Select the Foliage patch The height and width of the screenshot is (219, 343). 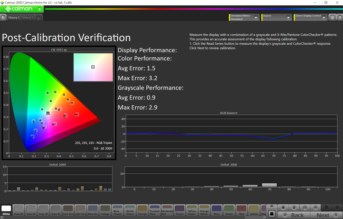pyautogui.click(x=105, y=210)
